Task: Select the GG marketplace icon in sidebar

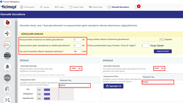Action: point(7,34)
